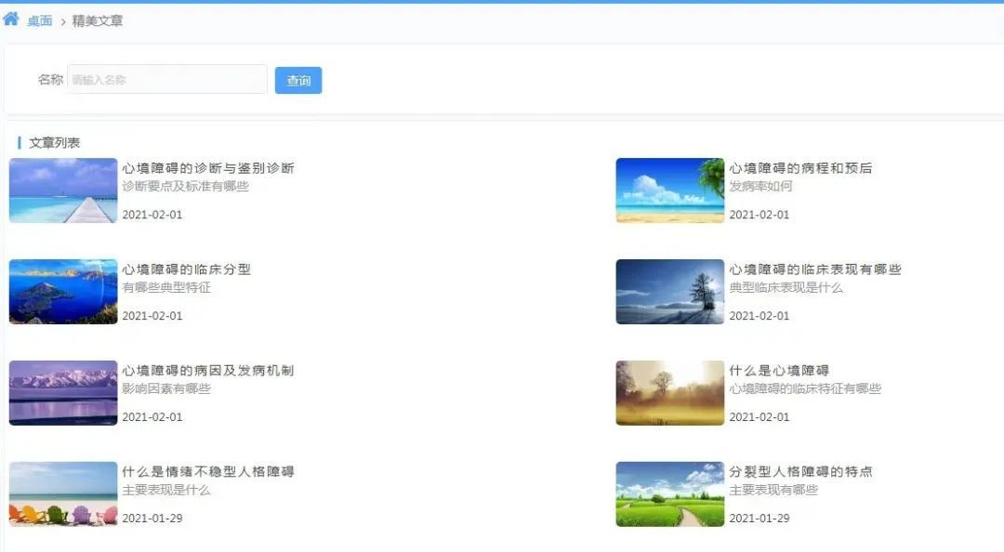Open article 什么是情绪不稳型人格障碍

[208, 472]
